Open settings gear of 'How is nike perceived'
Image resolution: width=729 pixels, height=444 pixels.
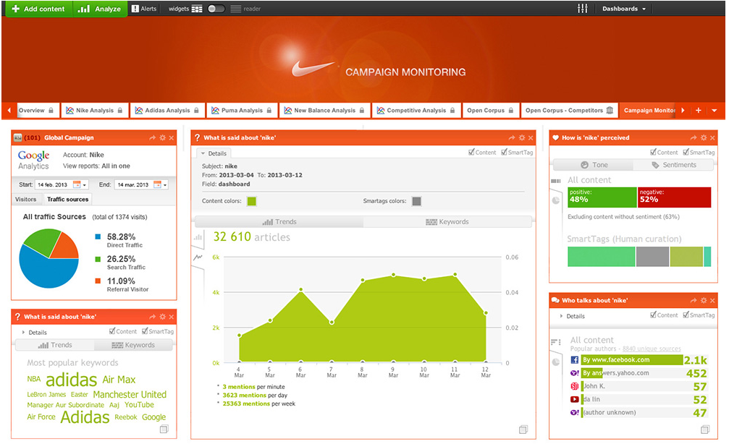tap(704, 138)
